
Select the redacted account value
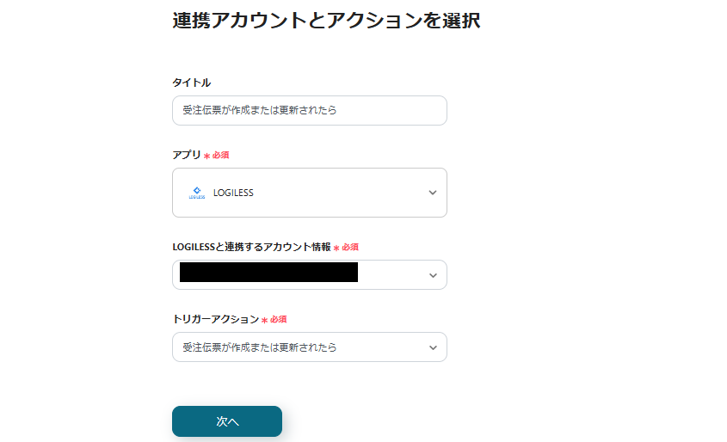(x=268, y=273)
